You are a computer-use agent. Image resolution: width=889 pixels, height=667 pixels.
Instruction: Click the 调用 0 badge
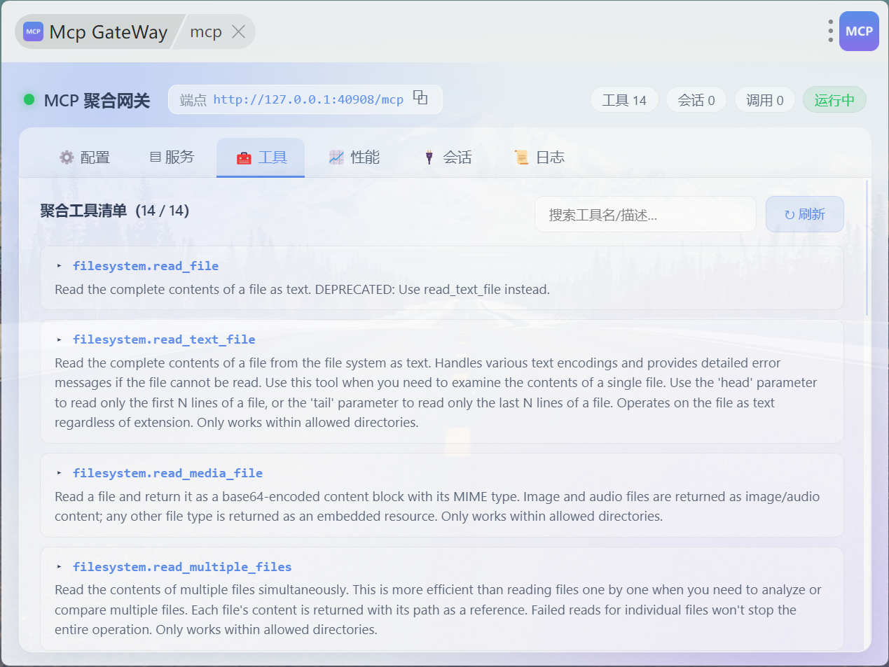click(764, 100)
